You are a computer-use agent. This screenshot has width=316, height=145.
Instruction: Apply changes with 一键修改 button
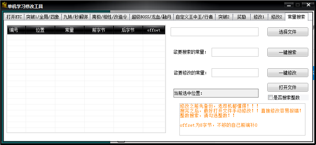[287, 73]
